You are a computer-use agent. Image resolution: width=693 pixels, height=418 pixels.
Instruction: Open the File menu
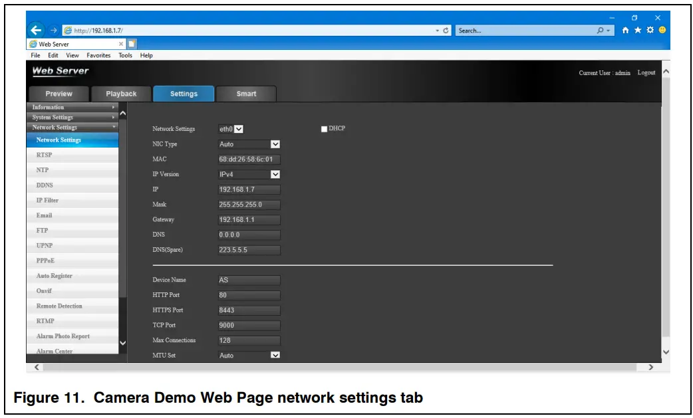click(x=35, y=55)
